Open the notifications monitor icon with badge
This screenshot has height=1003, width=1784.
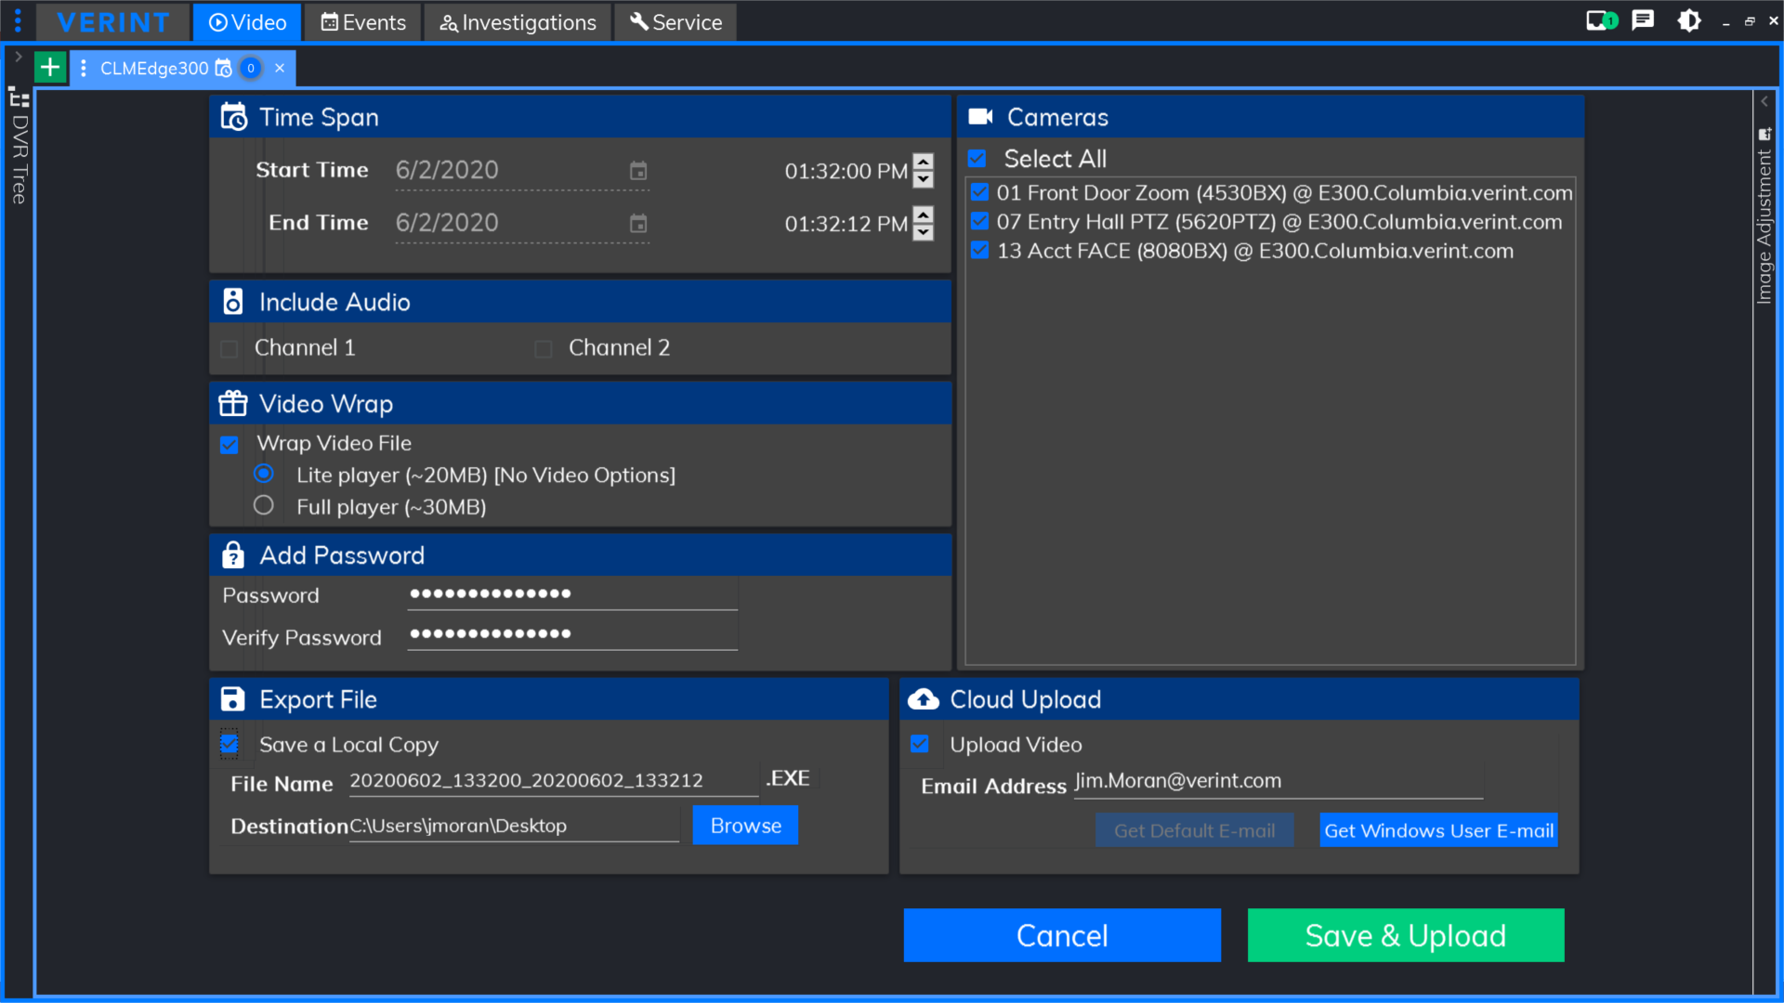pyautogui.click(x=1600, y=20)
